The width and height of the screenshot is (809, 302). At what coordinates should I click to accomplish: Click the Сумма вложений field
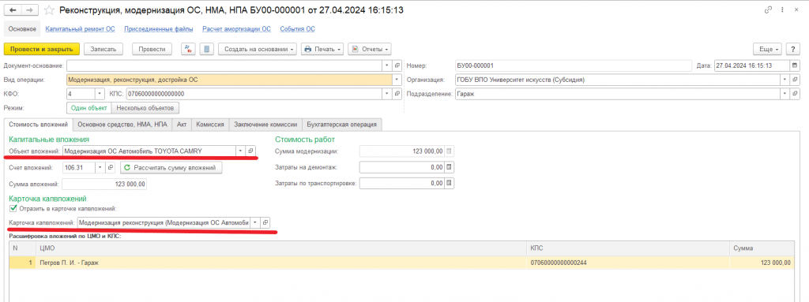(105, 184)
